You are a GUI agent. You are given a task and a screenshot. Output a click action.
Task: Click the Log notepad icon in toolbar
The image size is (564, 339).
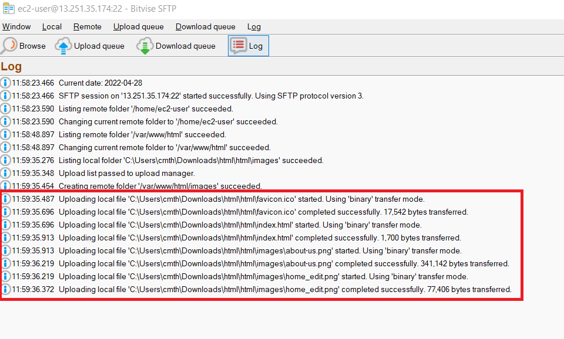click(238, 45)
